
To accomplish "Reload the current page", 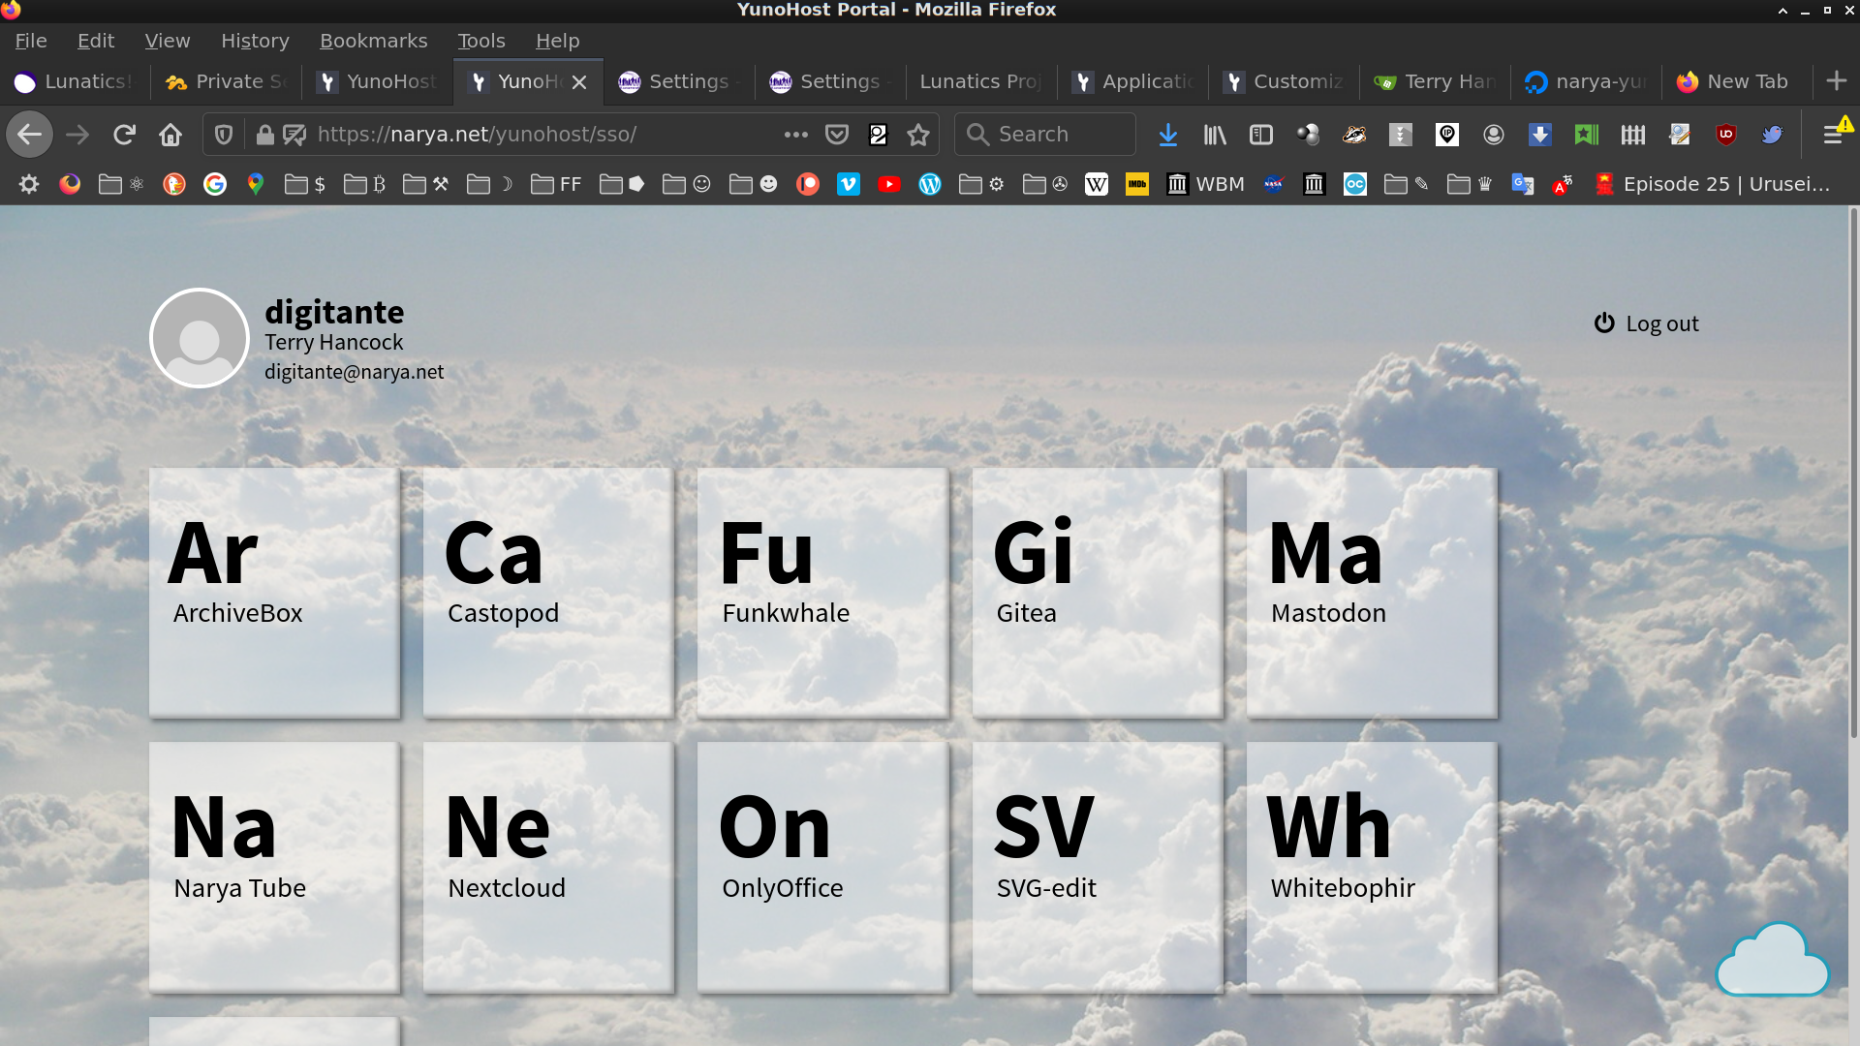I will point(124,135).
